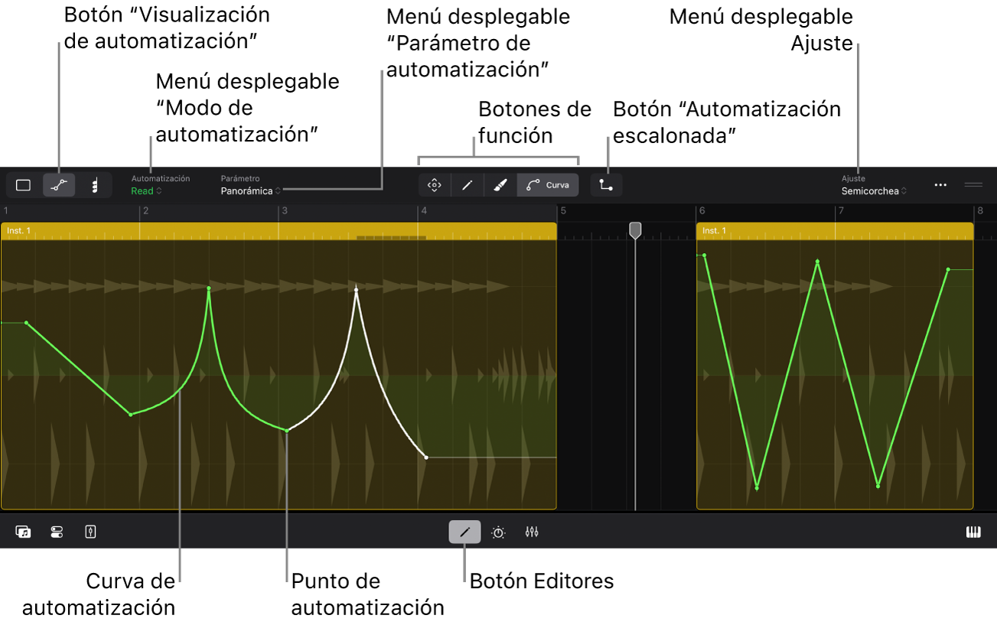Click the white automation point at curve peak

click(x=356, y=289)
